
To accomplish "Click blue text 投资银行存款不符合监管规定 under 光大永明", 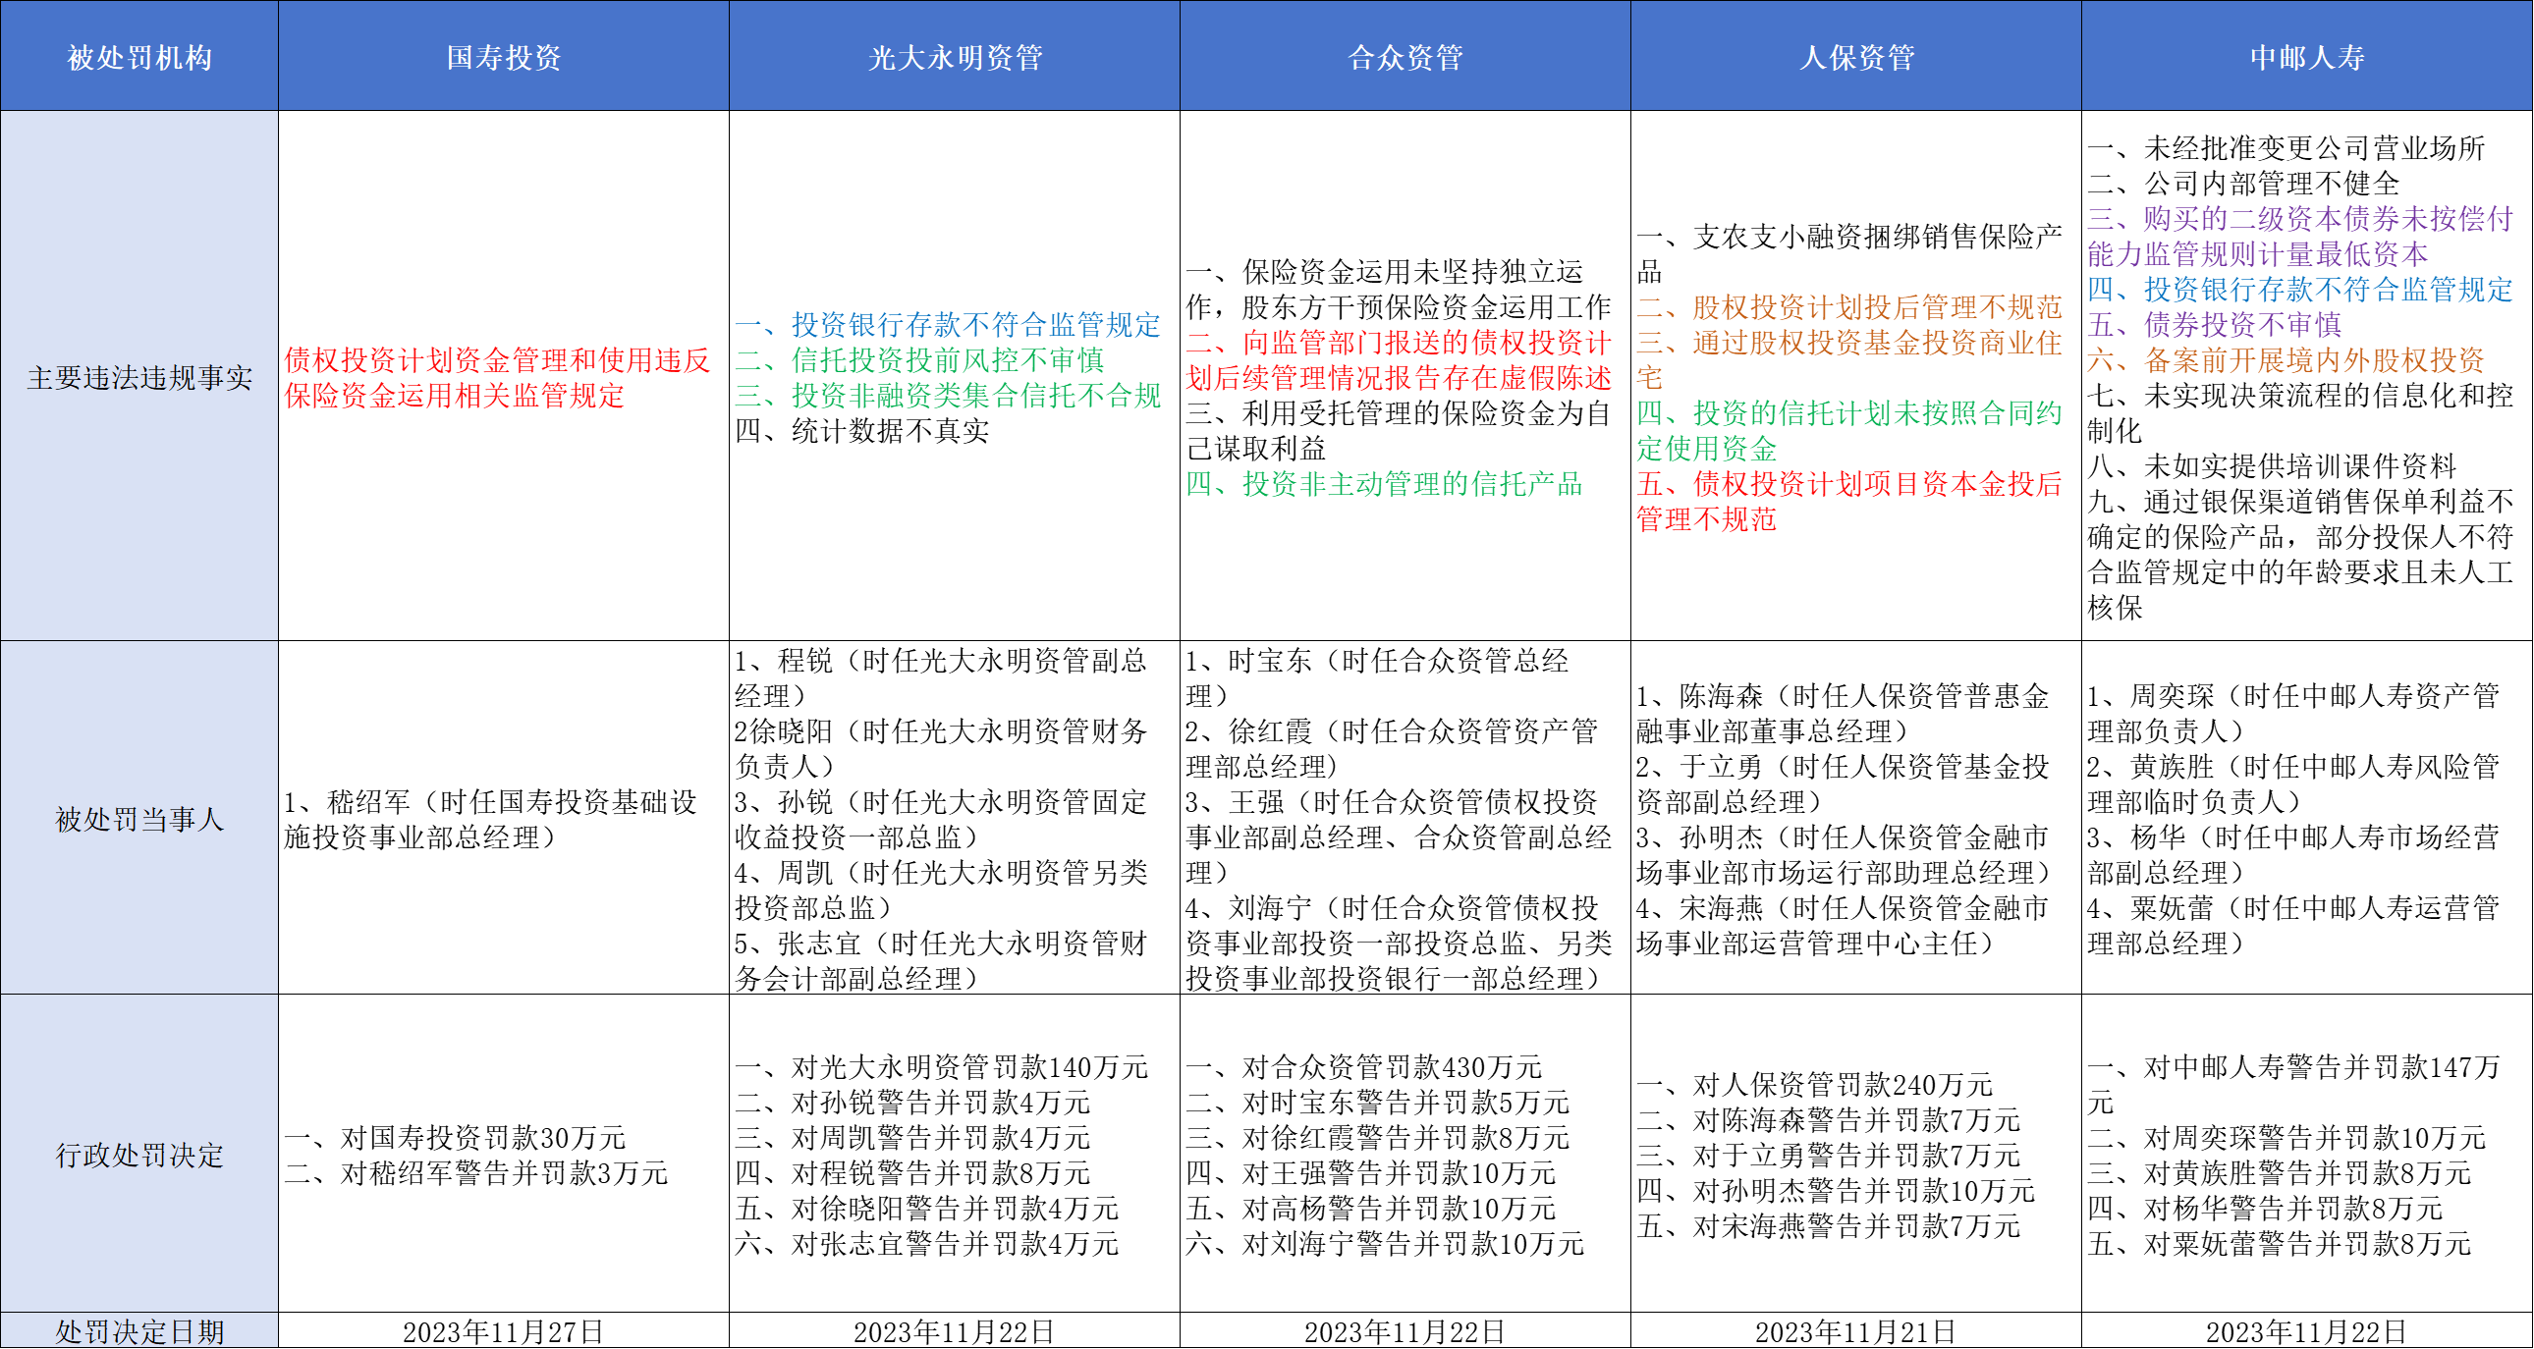I will tap(974, 324).
